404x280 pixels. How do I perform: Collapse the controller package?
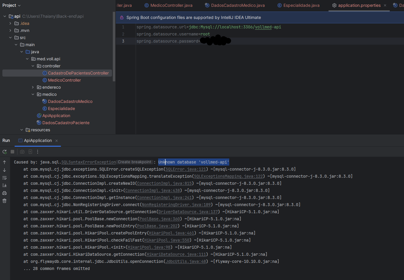33,66
